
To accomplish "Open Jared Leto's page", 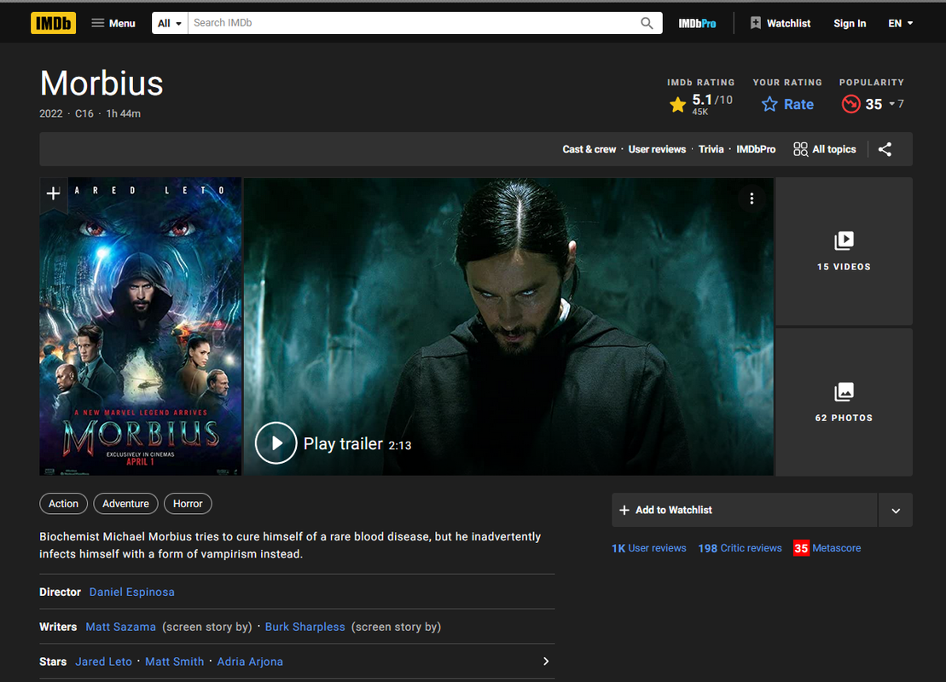I will point(104,662).
